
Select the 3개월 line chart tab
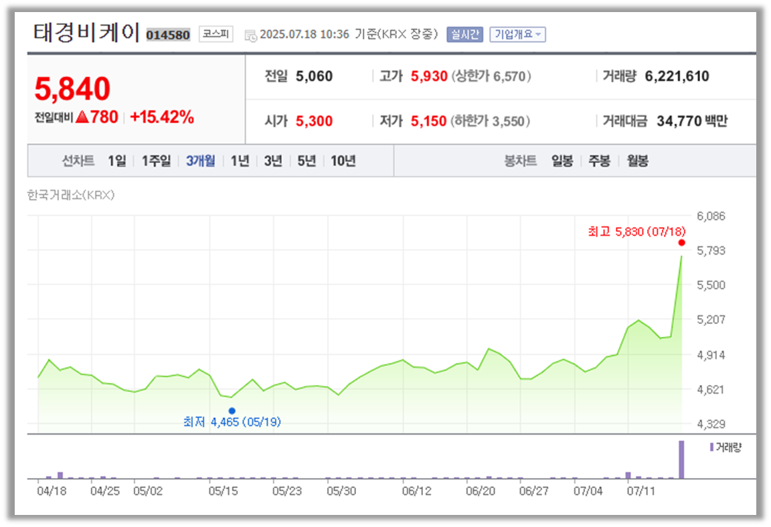coord(201,161)
